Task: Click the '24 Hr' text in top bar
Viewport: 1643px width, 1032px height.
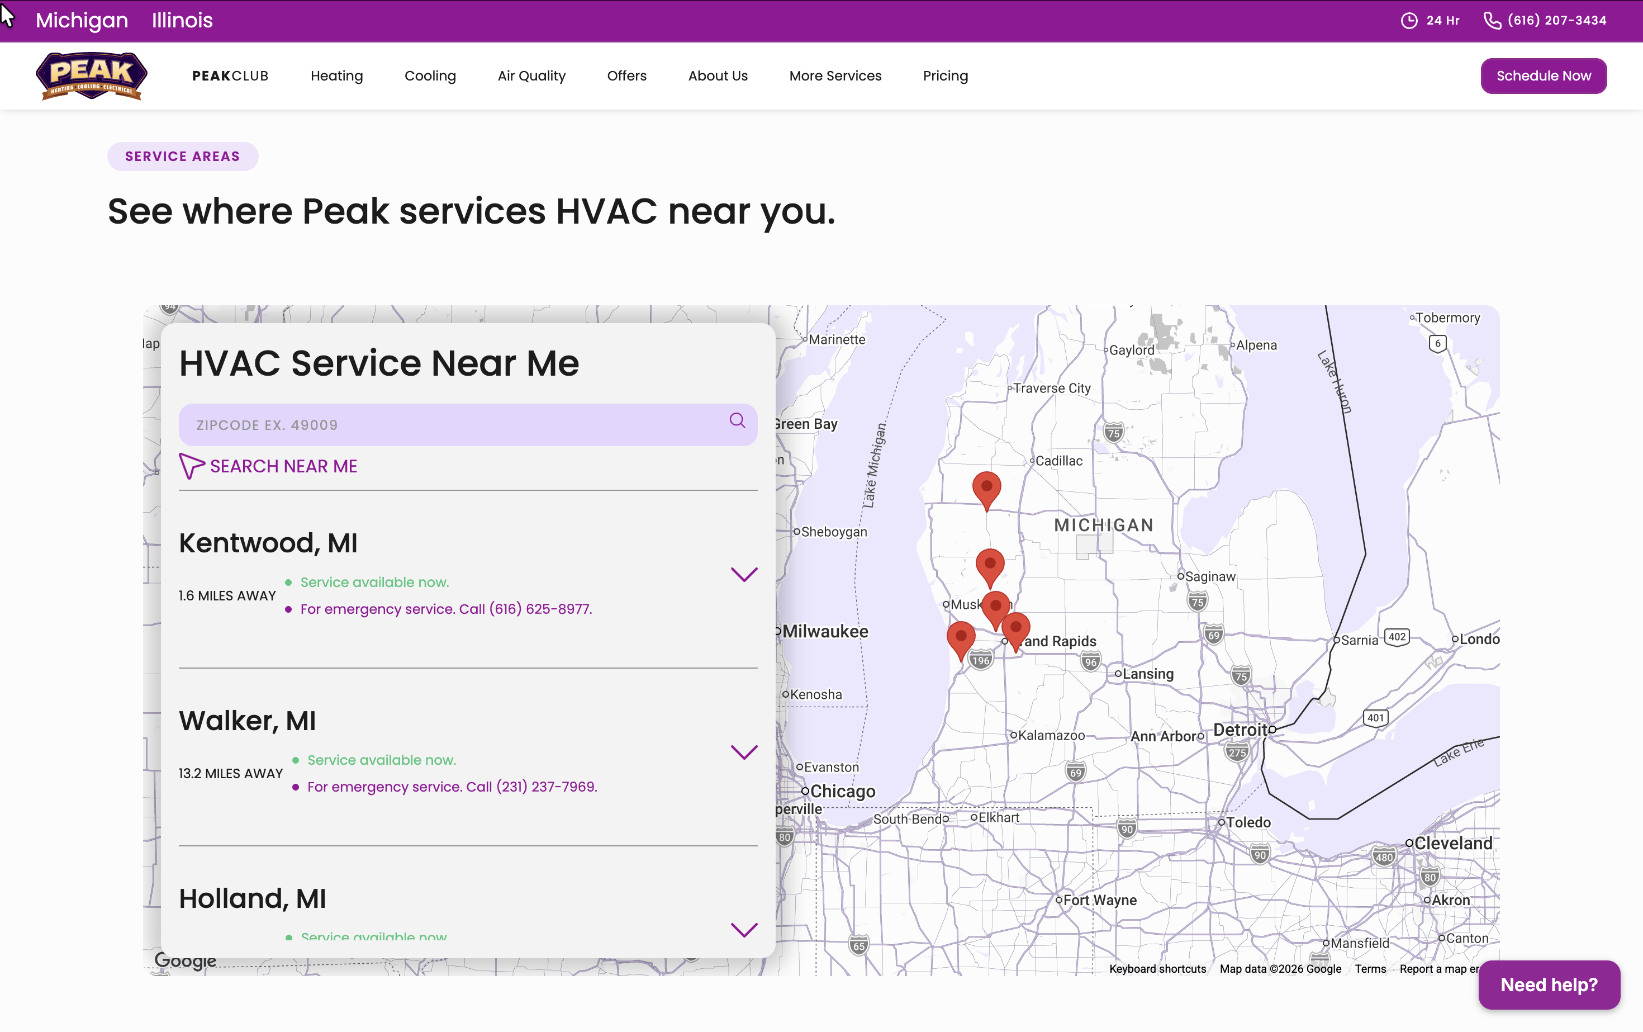Action: (x=1442, y=21)
